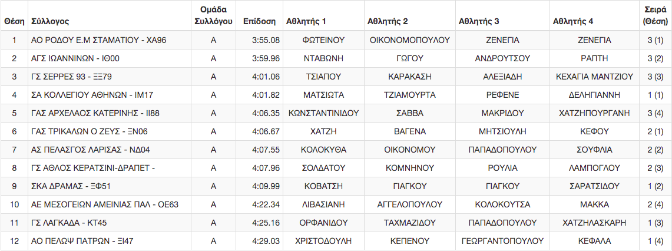Select the ΣΚΑ ΔΡΑΜΑΣ - ΞΦ51 club cell

point(110,187)
